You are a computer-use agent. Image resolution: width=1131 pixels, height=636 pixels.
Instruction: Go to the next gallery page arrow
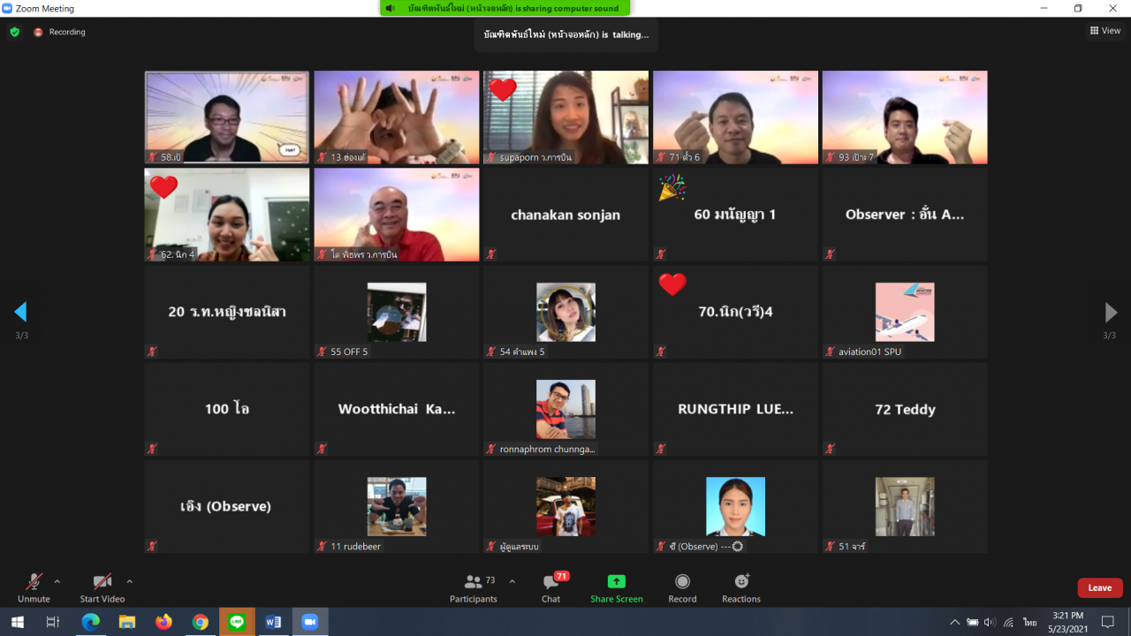[1111, 312]
